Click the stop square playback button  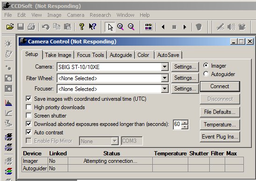pyautogui.click(x=174, y=27)
